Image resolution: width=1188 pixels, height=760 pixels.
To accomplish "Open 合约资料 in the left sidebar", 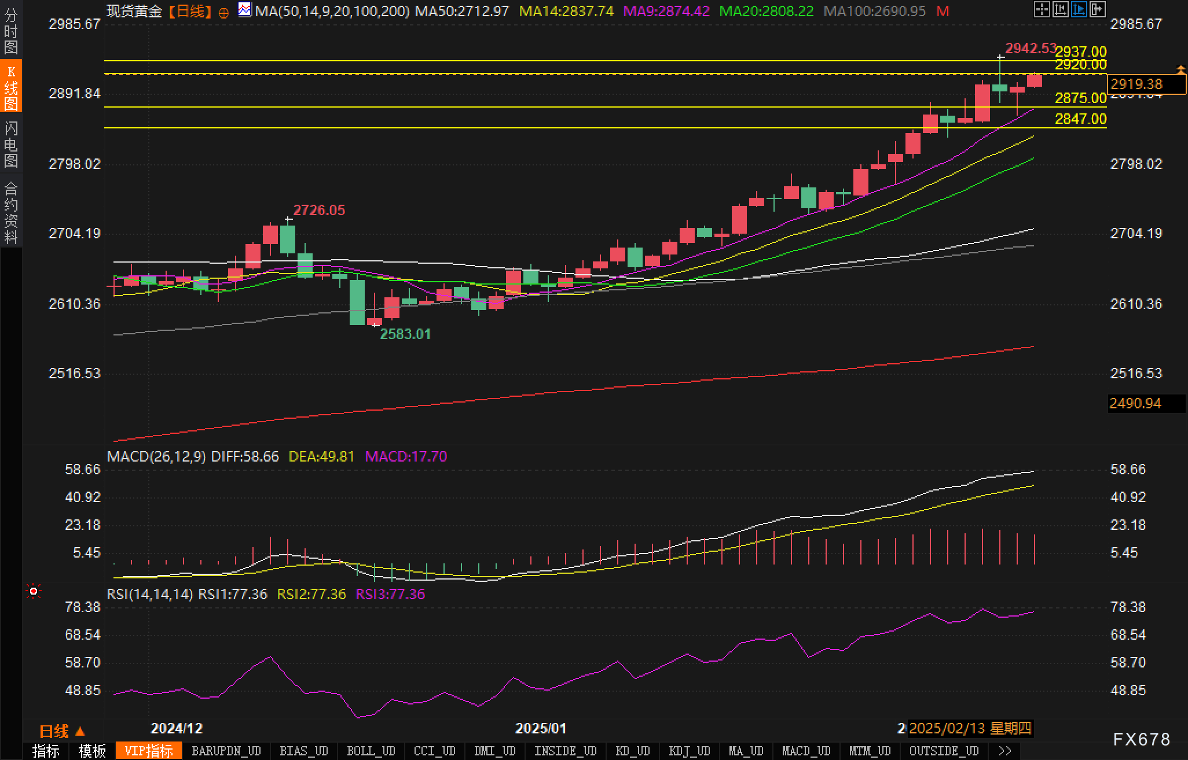I will coord(11,212).
